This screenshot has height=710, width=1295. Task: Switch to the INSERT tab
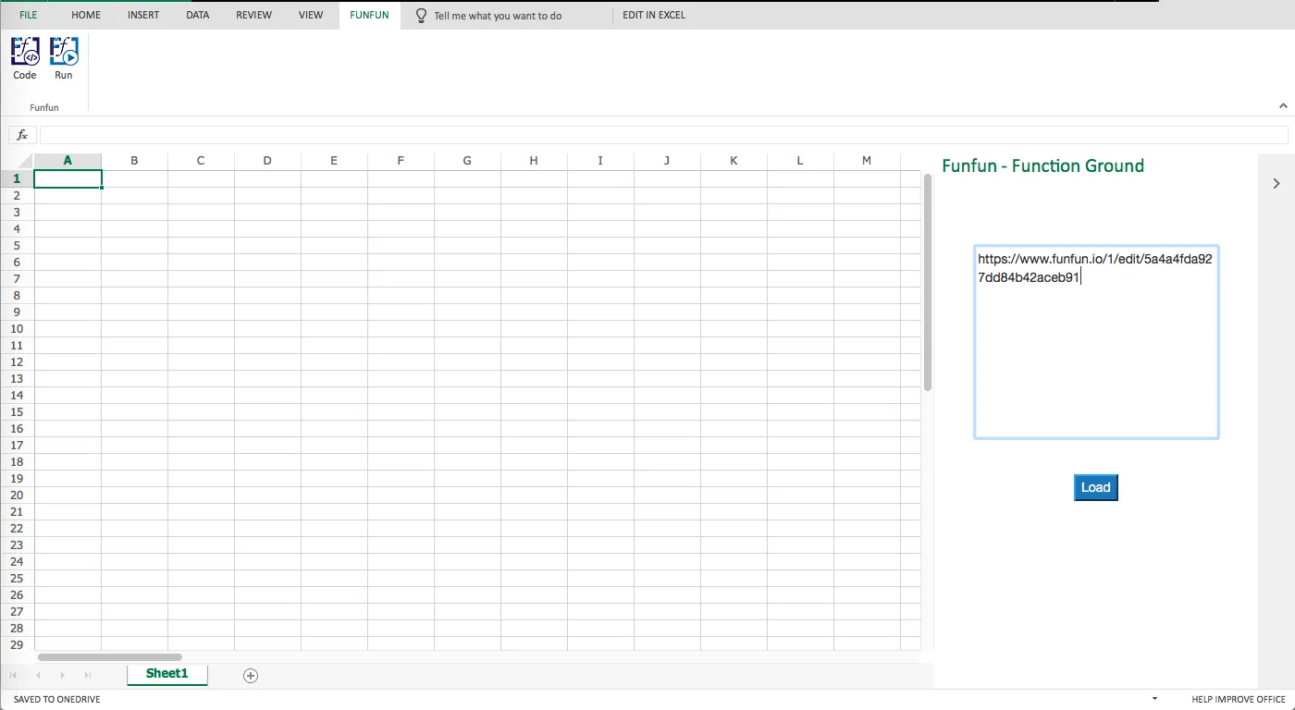point(143,15)
